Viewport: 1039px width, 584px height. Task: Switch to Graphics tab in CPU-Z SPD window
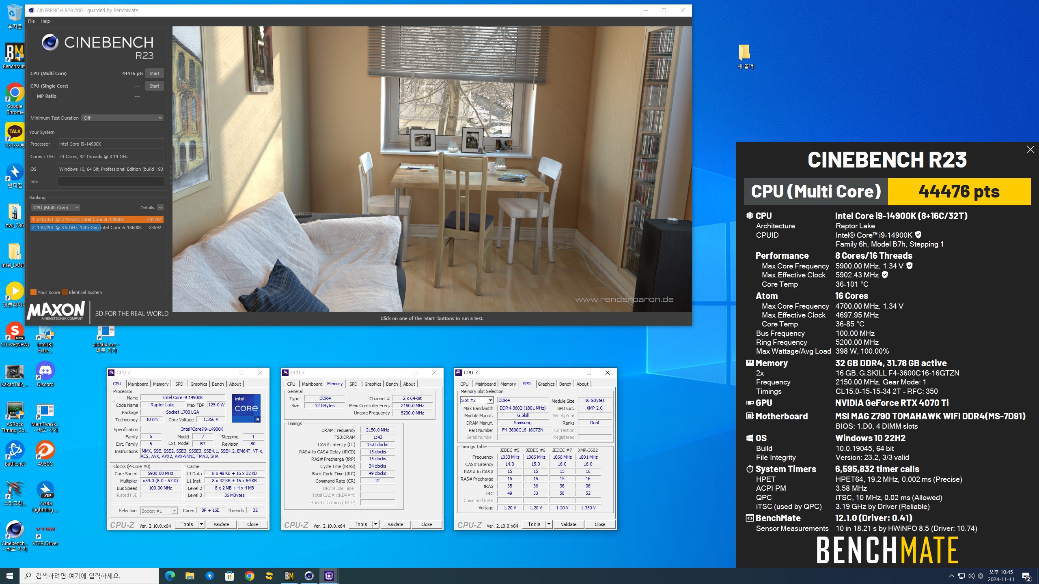(x=546, y=384)
